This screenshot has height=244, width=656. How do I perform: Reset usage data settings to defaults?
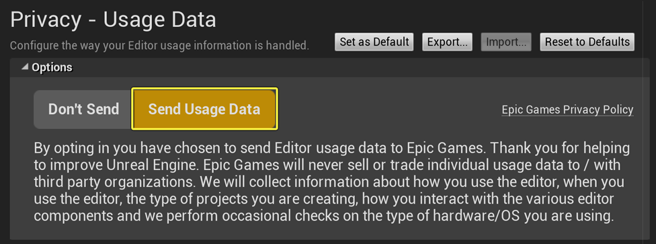tap(587, 42)
